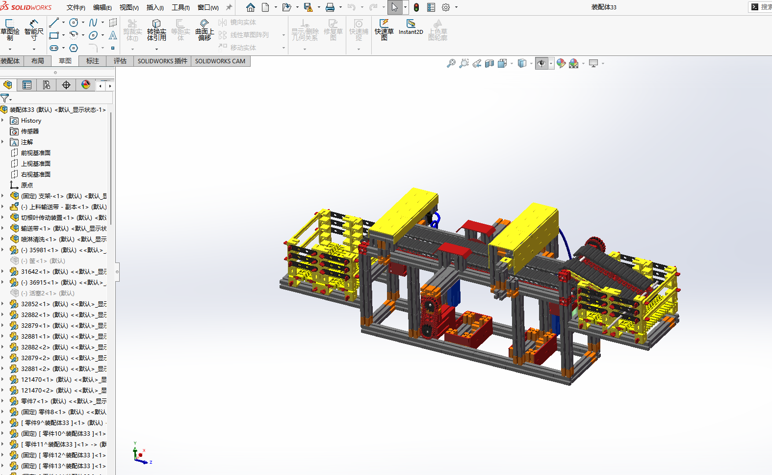Open the Options gear icon
Viewport: 772px width, 475px height.
click(446, 7)
